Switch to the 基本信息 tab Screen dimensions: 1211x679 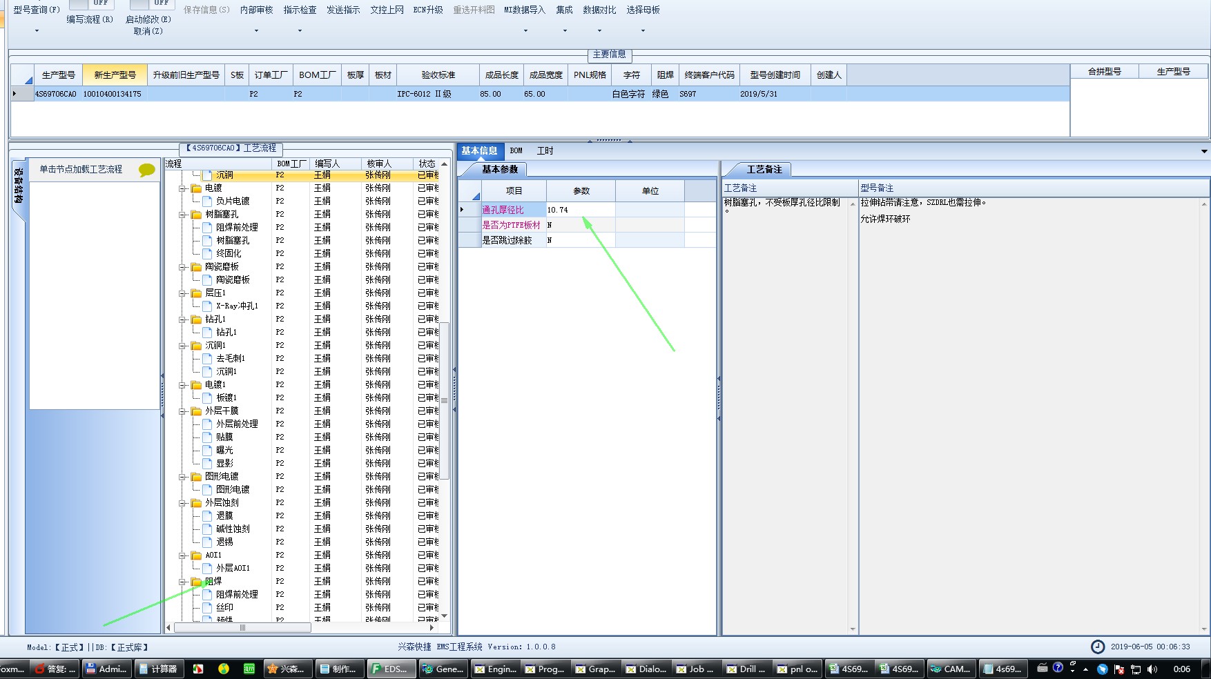479,150
